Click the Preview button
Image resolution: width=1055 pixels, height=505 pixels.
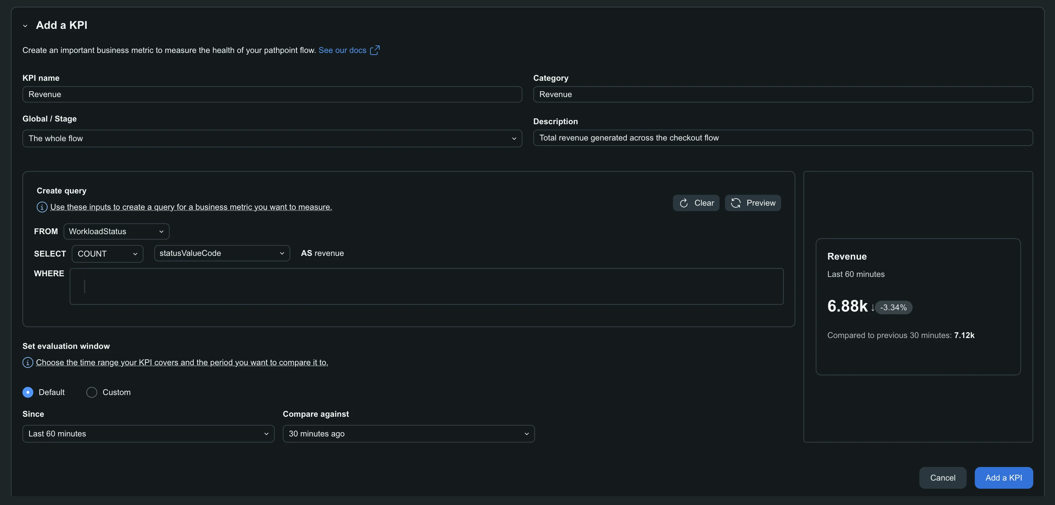coord(753,203)
